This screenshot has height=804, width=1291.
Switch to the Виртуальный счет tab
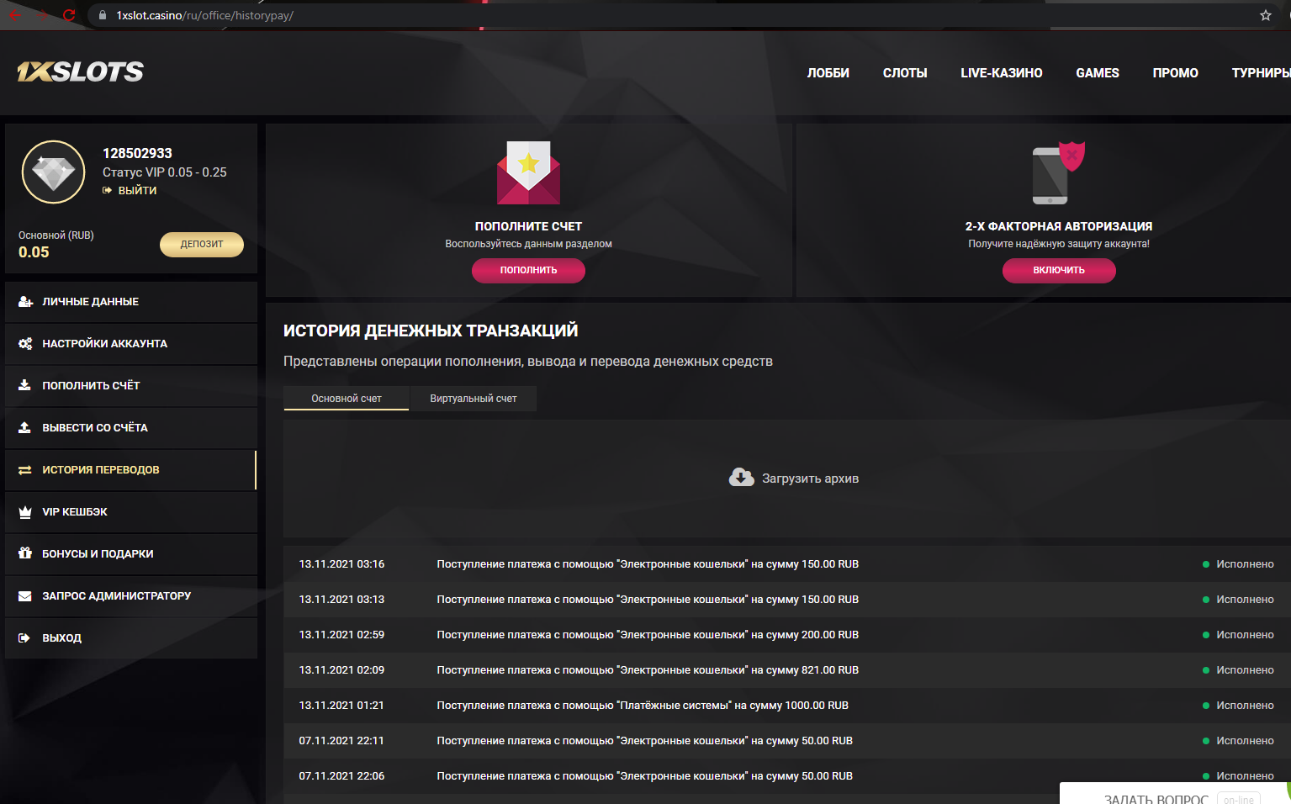(474, 399)
